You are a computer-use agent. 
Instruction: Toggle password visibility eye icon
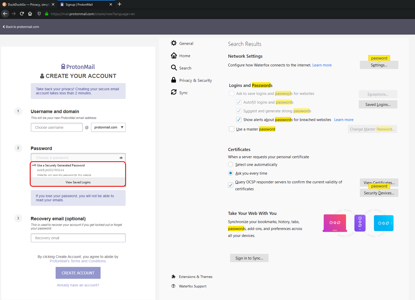[121, 158]
